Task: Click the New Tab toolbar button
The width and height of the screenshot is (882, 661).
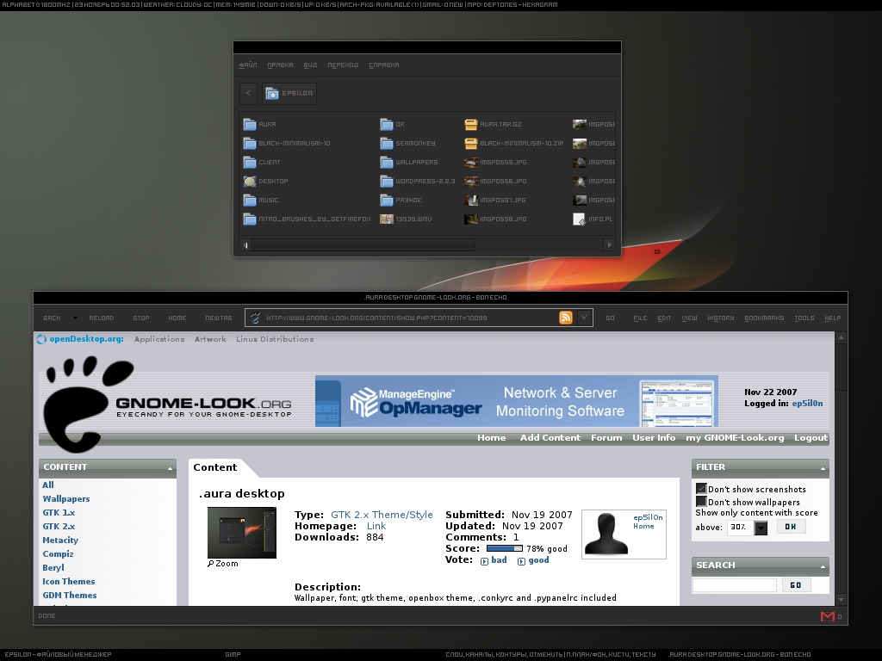Action: click(x=219, y=318)
